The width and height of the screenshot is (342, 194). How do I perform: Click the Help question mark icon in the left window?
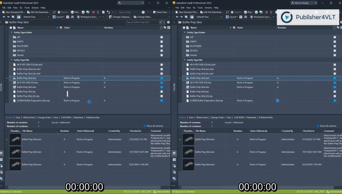click(143, 12)
